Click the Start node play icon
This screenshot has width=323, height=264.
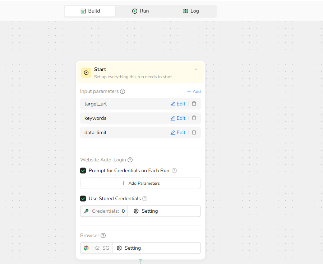pos(86,72)
